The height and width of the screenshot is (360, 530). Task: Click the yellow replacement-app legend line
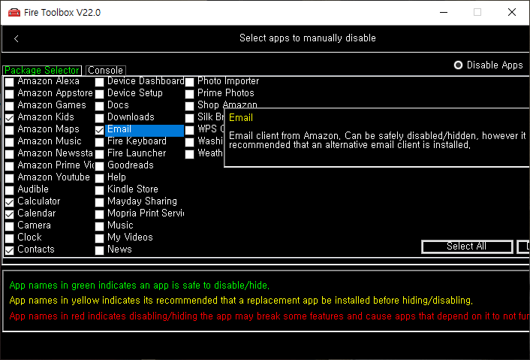point(241,301)
